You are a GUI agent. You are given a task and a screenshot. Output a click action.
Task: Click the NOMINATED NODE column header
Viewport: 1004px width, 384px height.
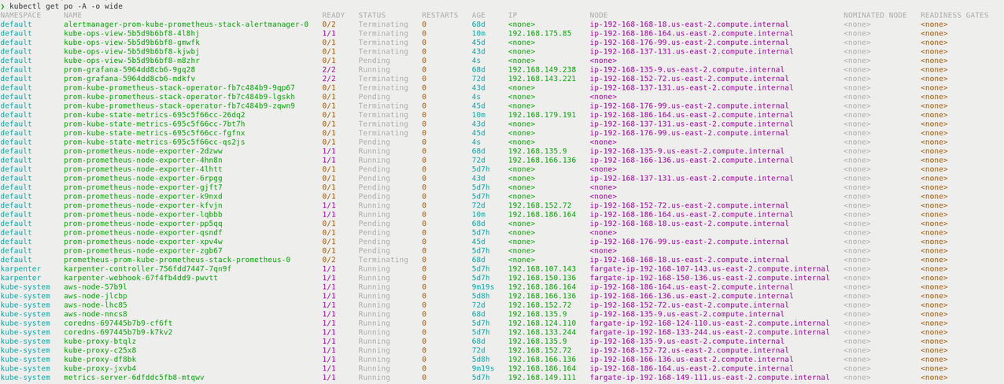point(875,15)
